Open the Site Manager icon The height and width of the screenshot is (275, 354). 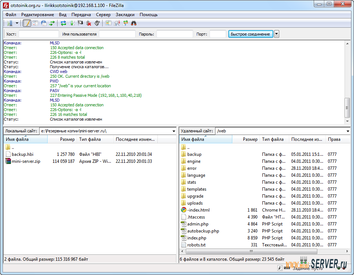pyautogui.click(x=10, y=23)
